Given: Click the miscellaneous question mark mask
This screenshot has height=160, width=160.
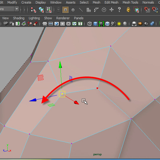Looking at the screenshot, I should coord(119,10).
